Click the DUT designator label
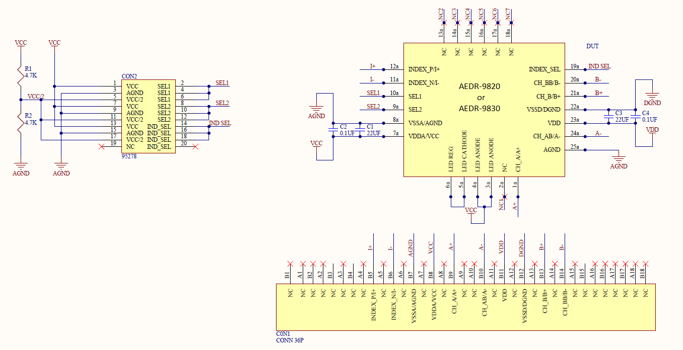Image resolution: width=683 pixels, height=350 pixels. click(592, 46)
